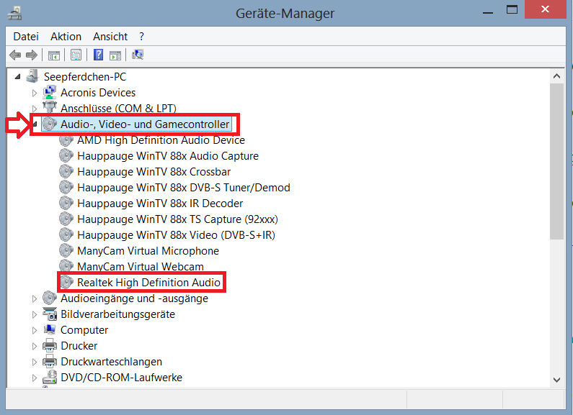Select the Computer category icon

(x=50, y=329)
